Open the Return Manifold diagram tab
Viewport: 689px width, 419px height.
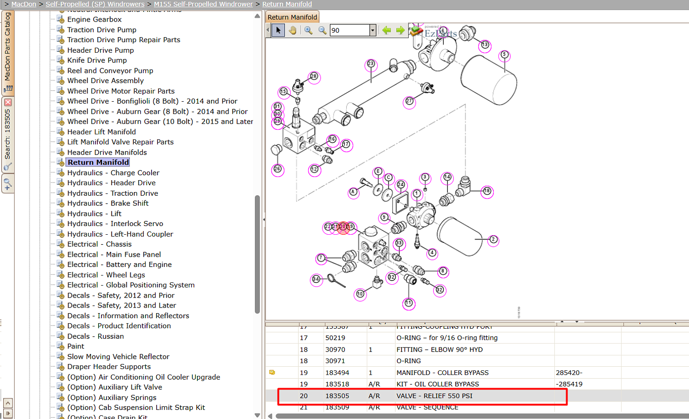tap(292, 17)
